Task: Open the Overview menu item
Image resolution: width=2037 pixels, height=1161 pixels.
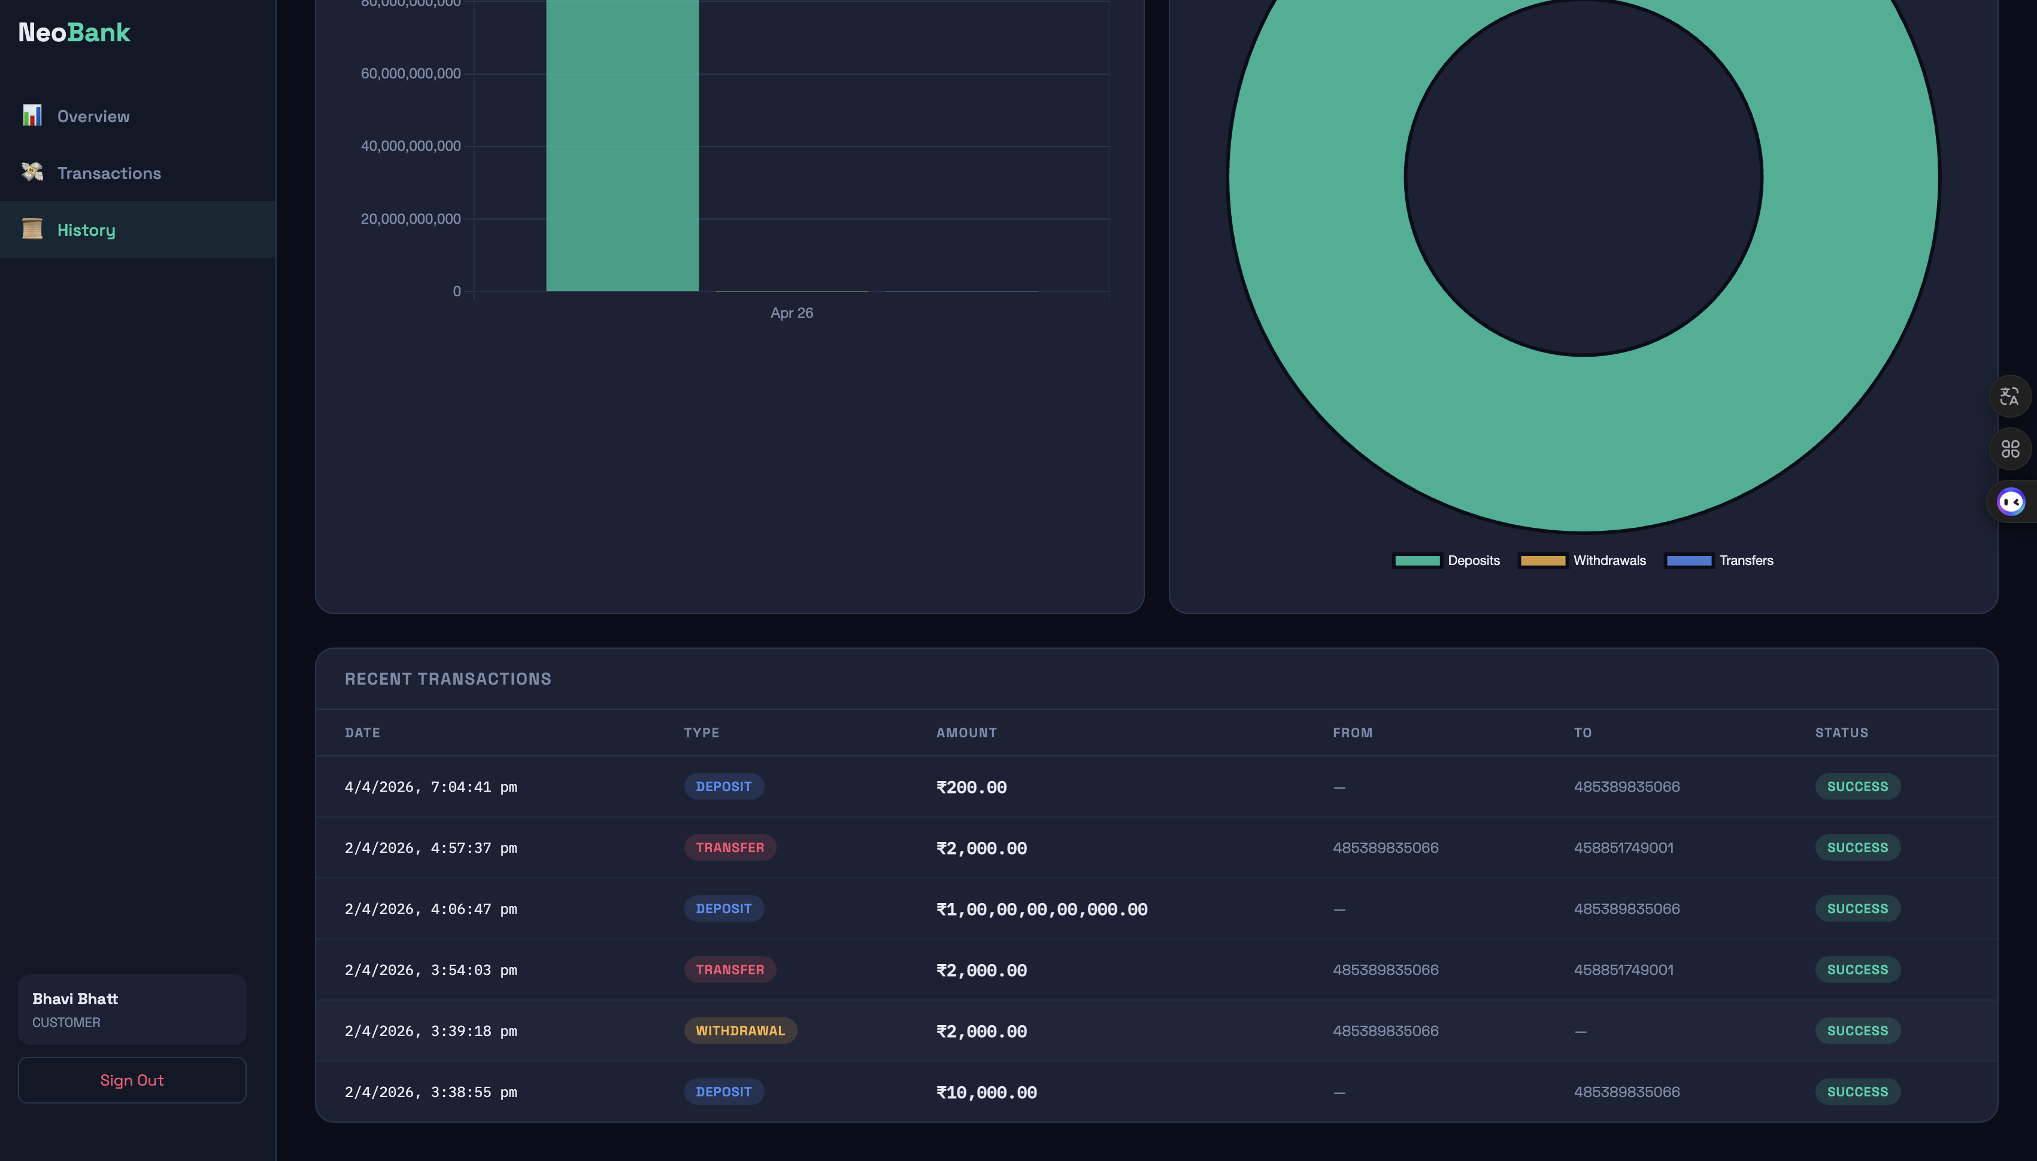Action: point(93,117)
